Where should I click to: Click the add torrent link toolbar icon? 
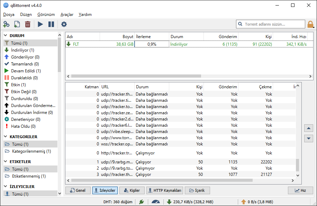[6, 24]
